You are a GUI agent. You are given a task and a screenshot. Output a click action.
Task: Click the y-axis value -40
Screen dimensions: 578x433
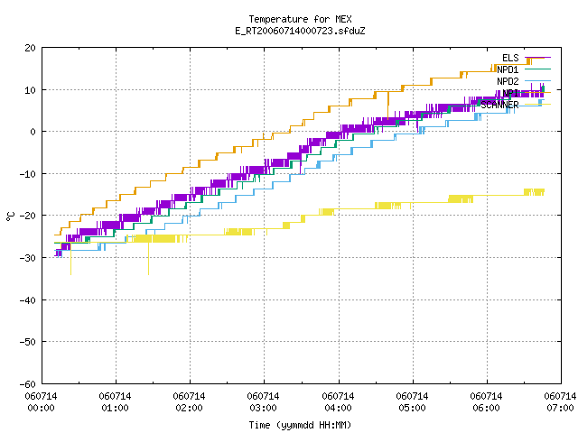pyautogui.click(x=28, y=300)
